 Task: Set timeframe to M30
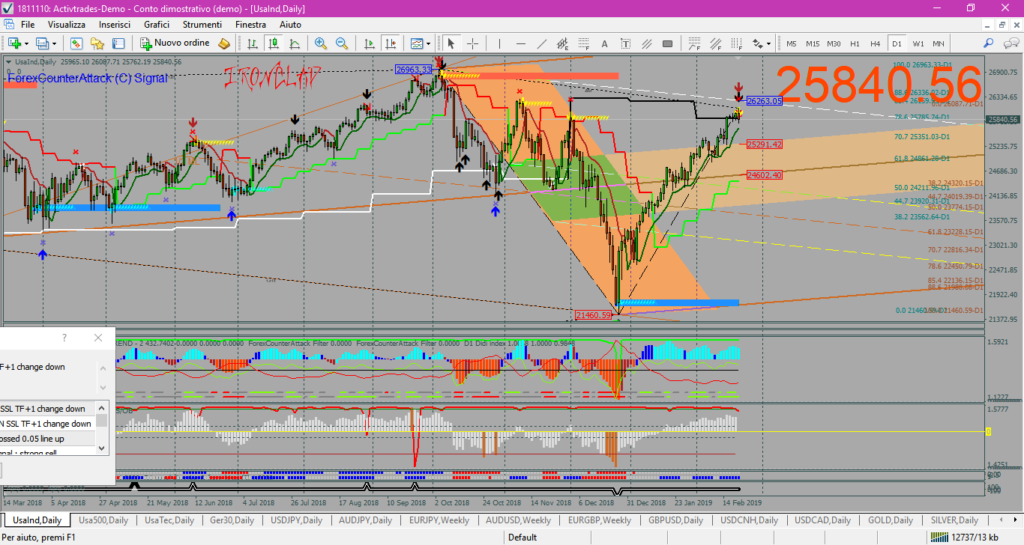(x=834, y=43)
